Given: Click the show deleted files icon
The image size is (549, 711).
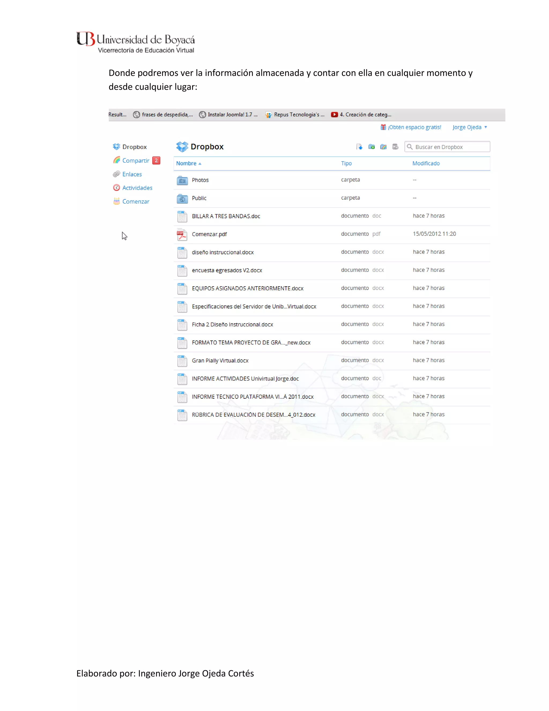Looking at the screenshot, I should 395,147.
